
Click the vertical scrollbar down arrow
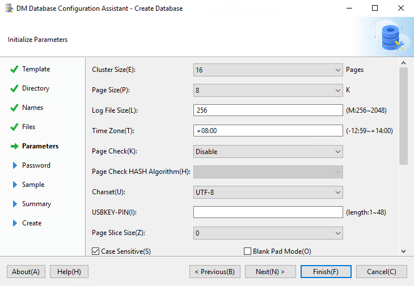pyautogui.click(x=403, y=251)
